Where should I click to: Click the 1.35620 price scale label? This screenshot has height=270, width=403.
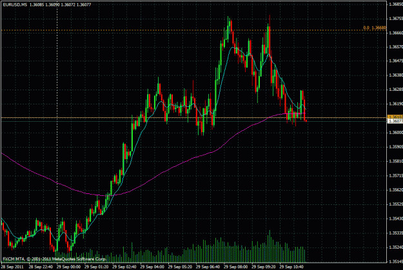tap(396, 190)
